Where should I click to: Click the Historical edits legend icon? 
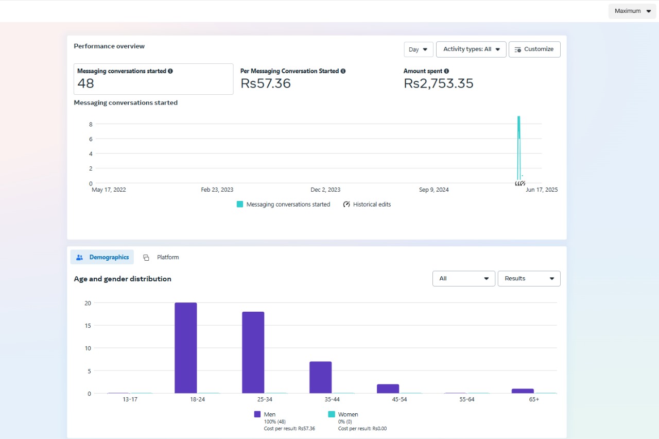point(346,205)
